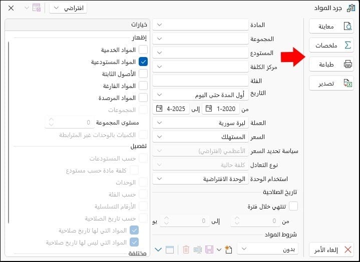Open the السعر price dropdown
Image resolution: width=360 pixels, height=262 pixels.
pyautogui.click(x=200, y=137)
